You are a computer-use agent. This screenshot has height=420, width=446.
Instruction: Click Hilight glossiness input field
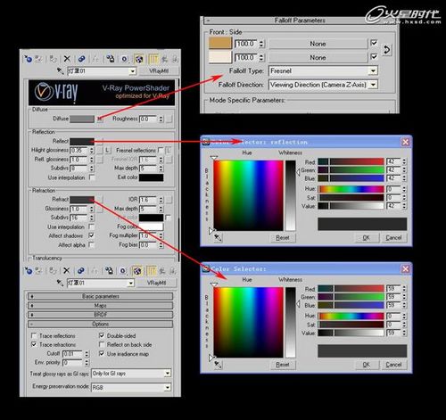pos(79,151)
